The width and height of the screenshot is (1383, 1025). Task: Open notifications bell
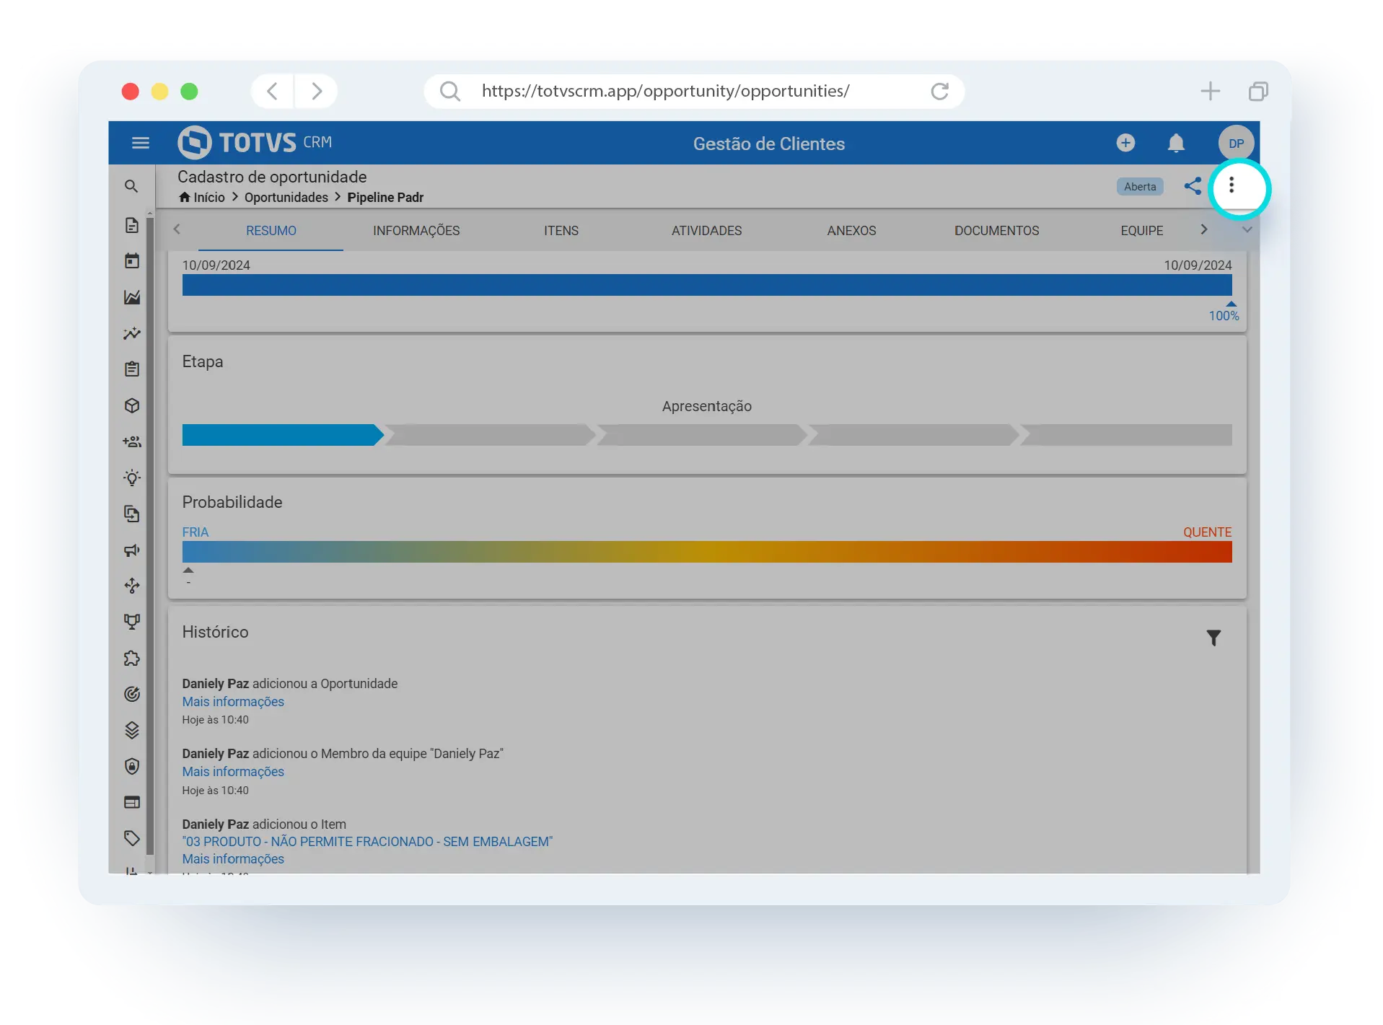[x=1176, y=143]
